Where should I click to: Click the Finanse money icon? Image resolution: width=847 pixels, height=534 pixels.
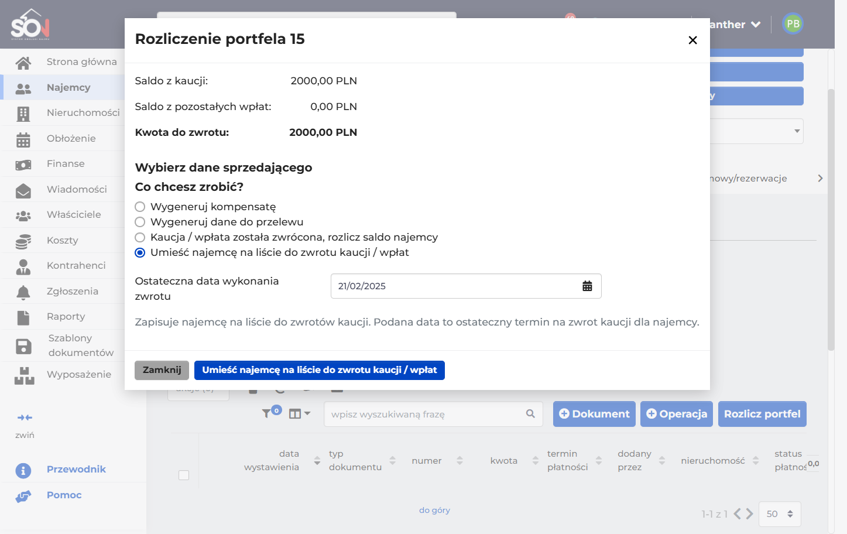[23, 165]
